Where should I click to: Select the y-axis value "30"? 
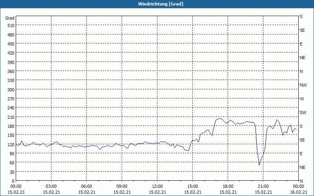coord(12,172)
